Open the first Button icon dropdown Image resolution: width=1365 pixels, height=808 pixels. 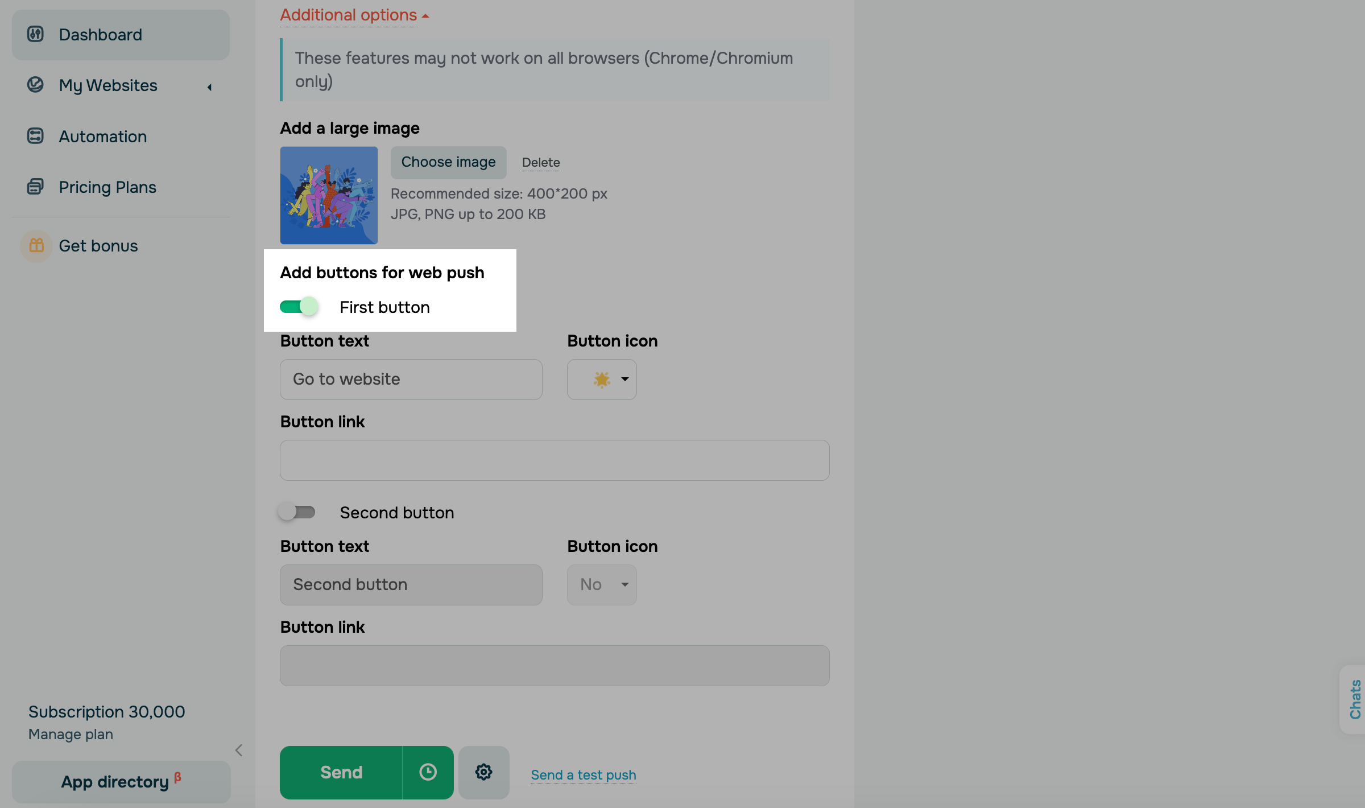(x=602, y=379)
